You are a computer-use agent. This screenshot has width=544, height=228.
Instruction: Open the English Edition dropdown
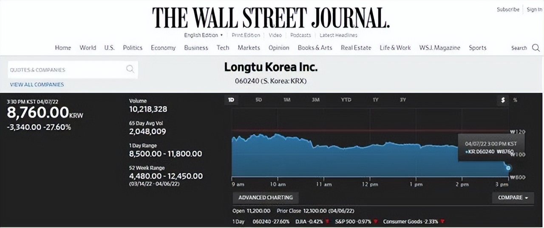(204, 35)
